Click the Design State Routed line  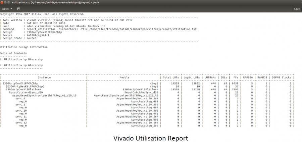tap(19, 38)
